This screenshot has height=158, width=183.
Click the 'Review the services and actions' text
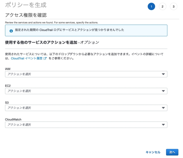pos(51,23)
